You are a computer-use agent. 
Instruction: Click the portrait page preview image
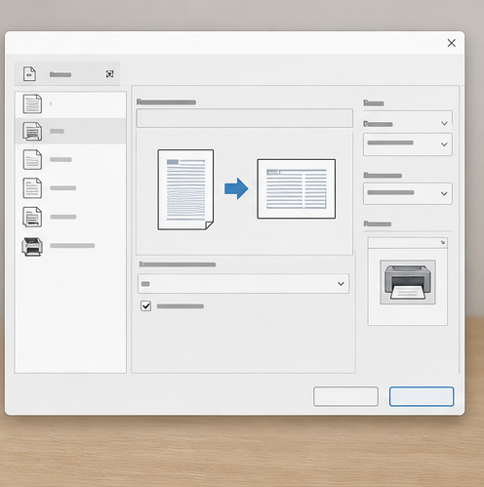click(185, 189)
